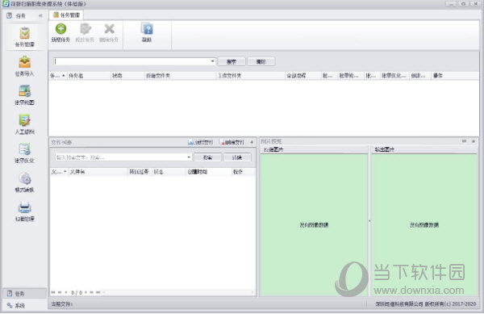Open the top search box dropdown arrow

[213, 61]
